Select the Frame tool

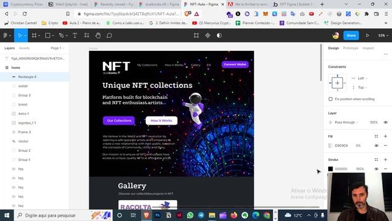click(x=34, y=36)
